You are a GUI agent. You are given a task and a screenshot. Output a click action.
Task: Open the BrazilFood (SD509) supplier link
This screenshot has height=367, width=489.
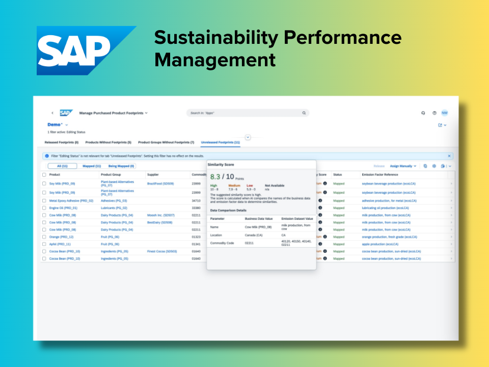[x=160, y=183]
